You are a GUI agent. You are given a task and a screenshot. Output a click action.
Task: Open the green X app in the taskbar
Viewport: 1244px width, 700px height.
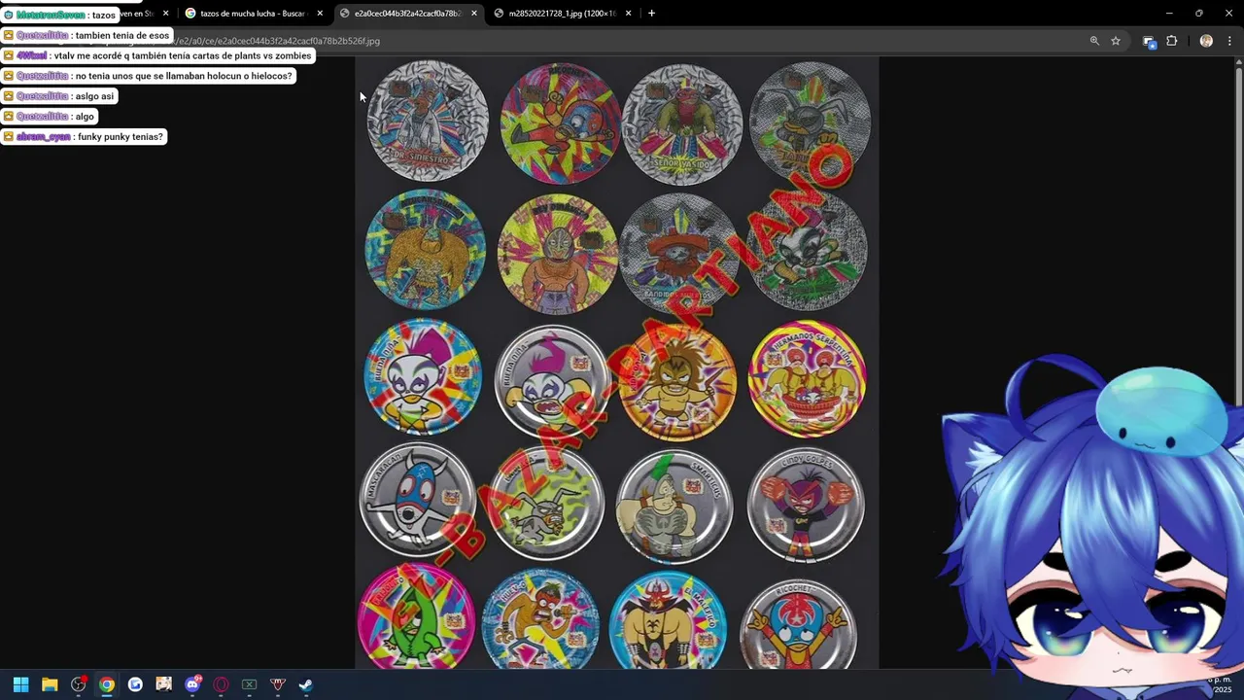click(x=249, y=684)
